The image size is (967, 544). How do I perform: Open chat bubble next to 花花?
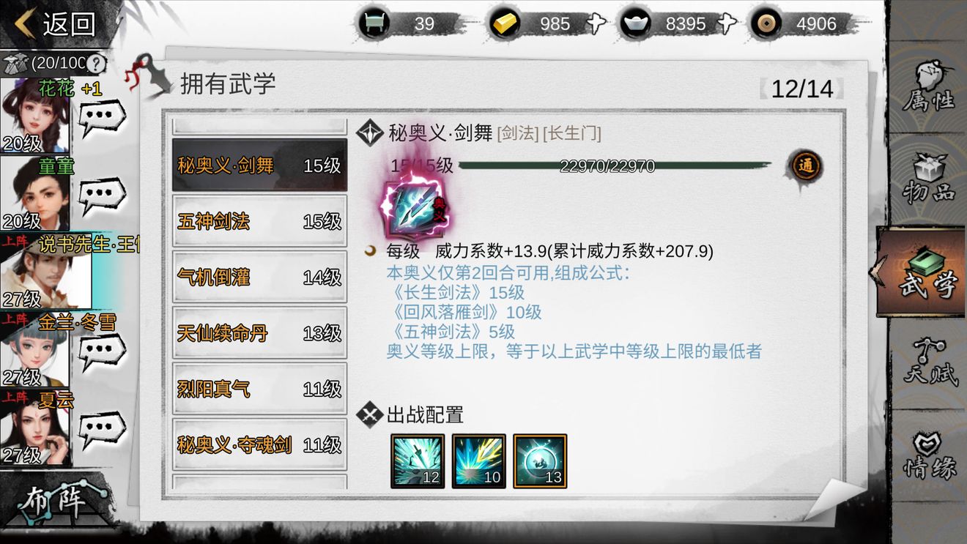[x=102, y=116]
